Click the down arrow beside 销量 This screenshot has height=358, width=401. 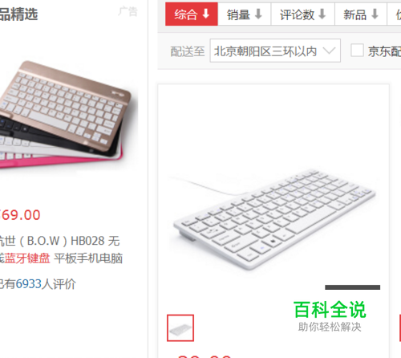258,14
